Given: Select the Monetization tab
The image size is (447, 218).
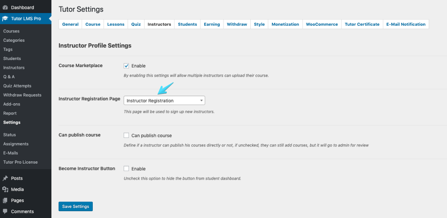Looking at the screenshot, I should click(285, 24).
